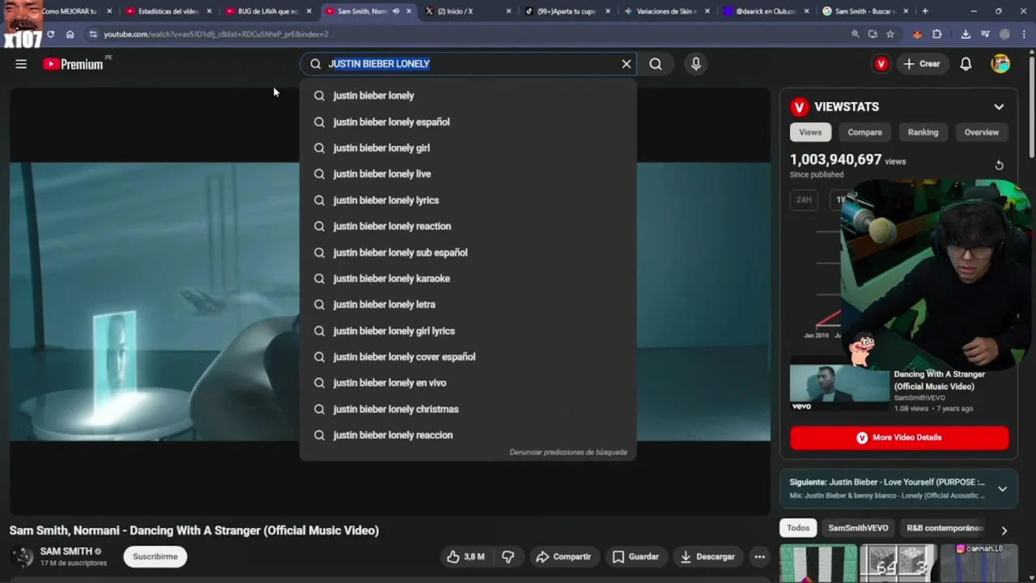Image resolution: width=1036 pixels, height=583 pixels.
Task: Open the page zoom magnifier icon
Action: pyautogui.click(x=856, y=34)
